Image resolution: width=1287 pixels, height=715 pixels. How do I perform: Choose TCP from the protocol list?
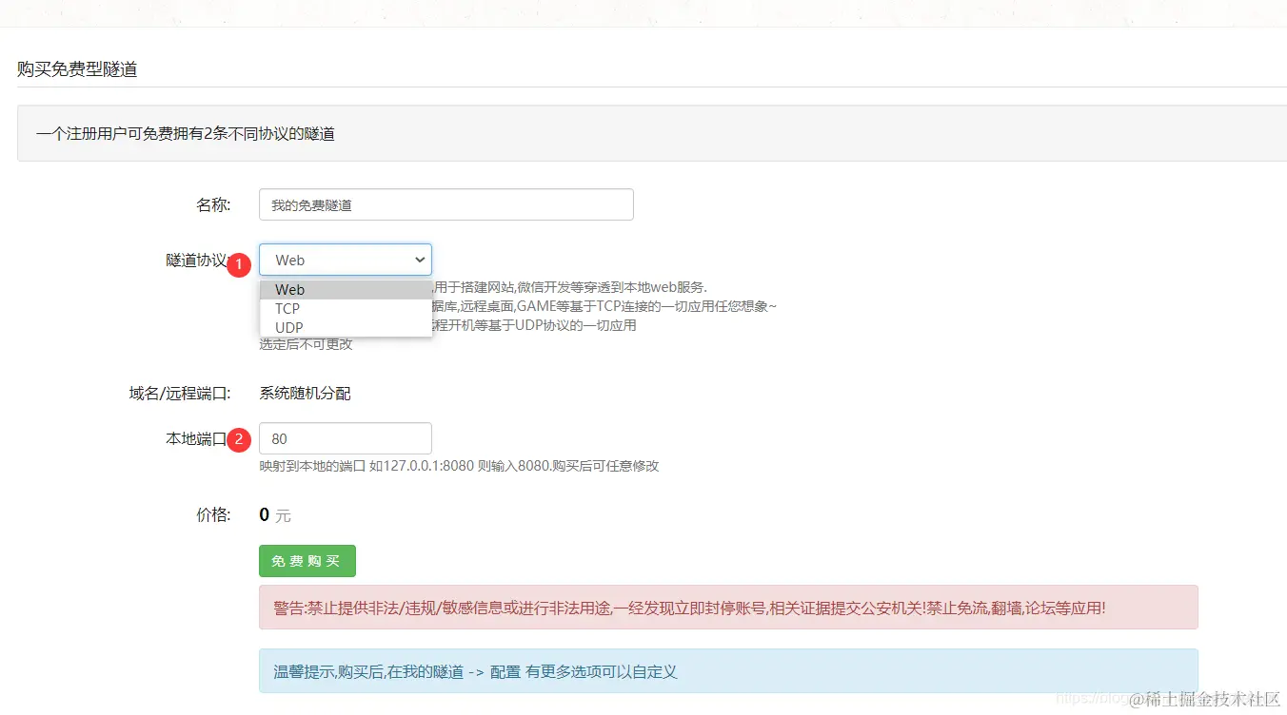[346, 308]
